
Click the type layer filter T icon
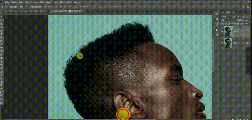coord(241,17)
